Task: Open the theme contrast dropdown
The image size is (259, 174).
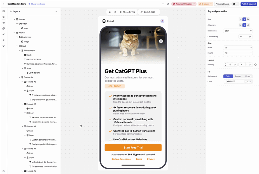Action: (x=235, y=4)
